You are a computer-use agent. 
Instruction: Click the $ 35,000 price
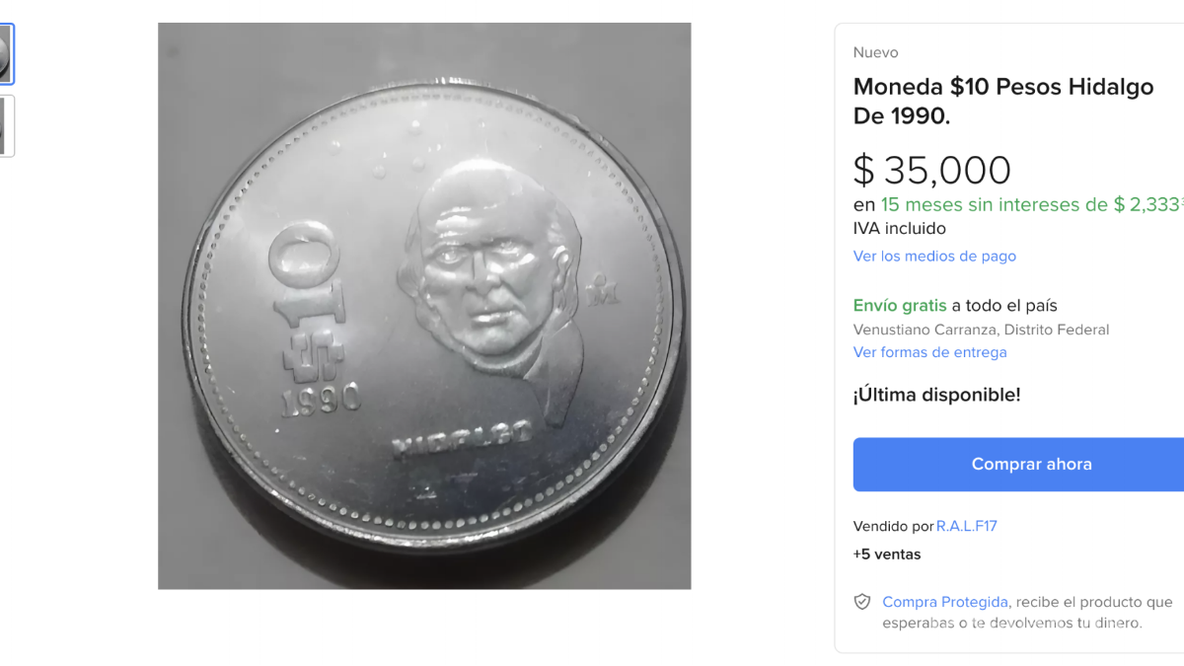tap(932, 171)
